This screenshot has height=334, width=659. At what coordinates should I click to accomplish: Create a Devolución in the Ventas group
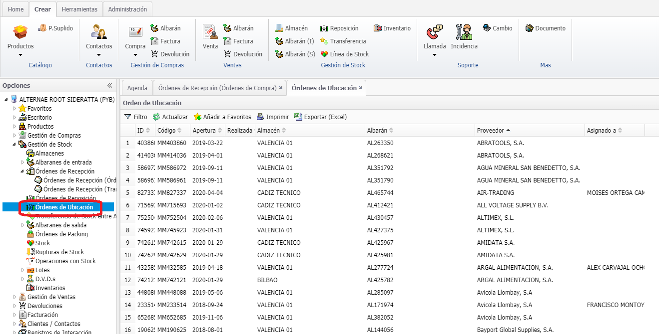click(243, 54)
